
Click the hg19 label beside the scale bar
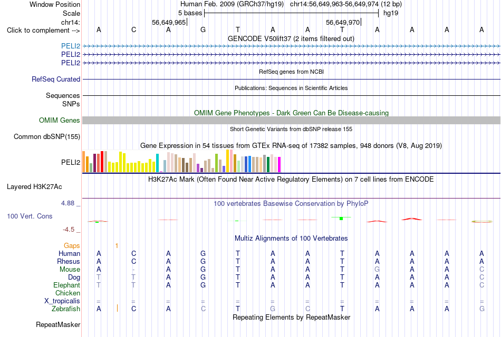[391, 13]
